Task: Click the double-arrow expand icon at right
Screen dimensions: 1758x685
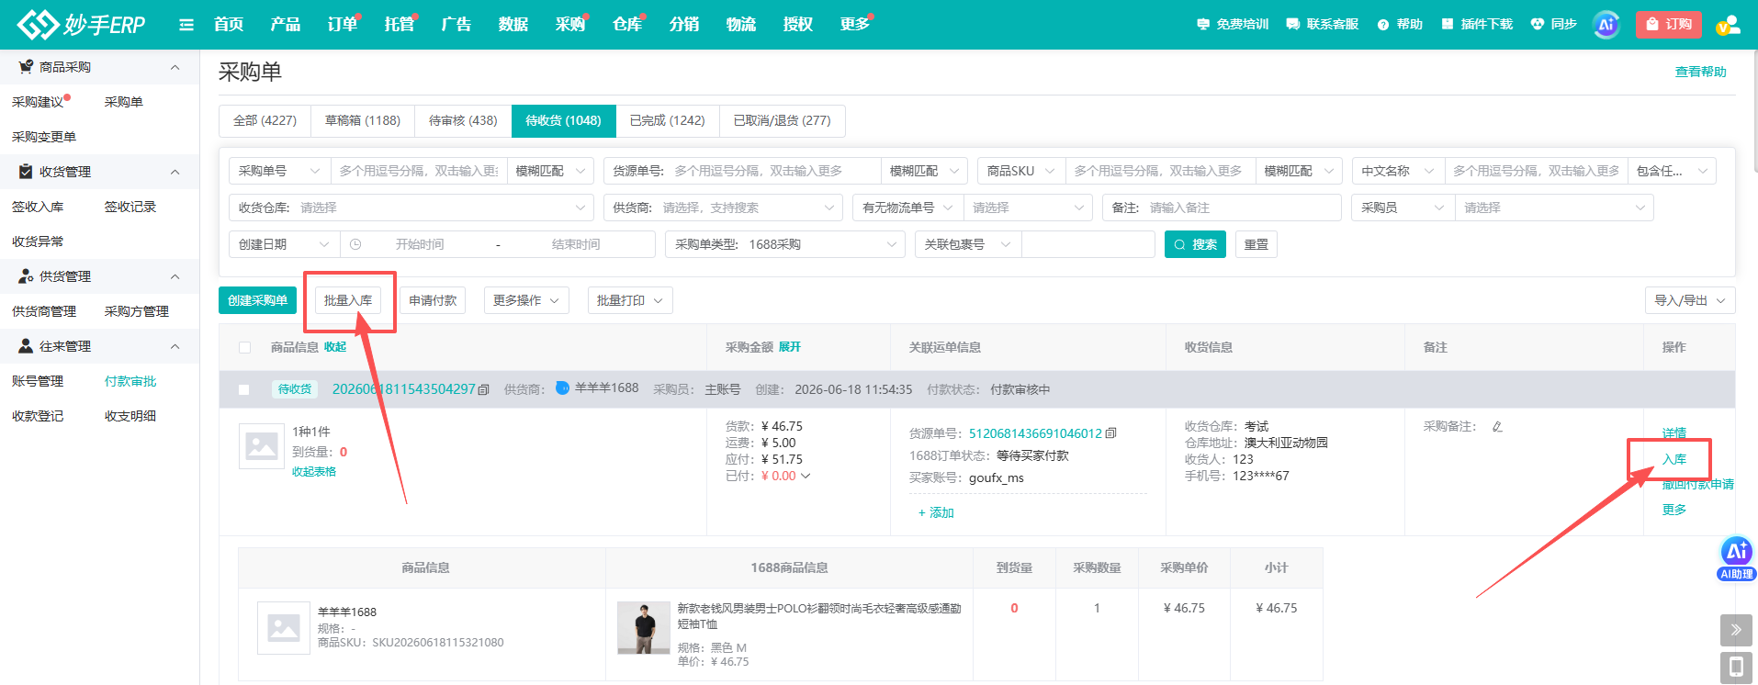Action: tap(1736, 630)
